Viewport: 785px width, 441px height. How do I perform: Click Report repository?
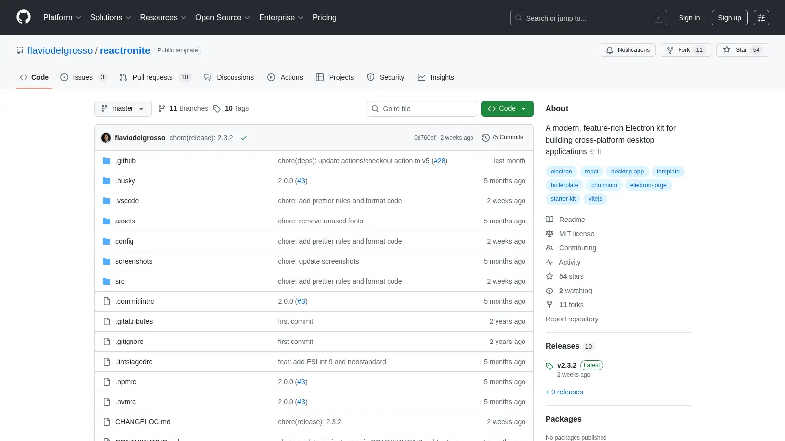(572, 319)
